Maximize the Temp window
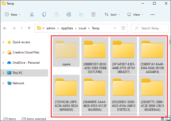This screenshot has height=121, width=171. click(x=154, y=4)
